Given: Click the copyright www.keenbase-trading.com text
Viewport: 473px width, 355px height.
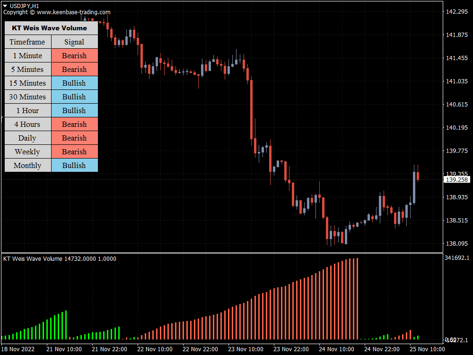Looking at the screenshot, I should tap(57, 12).
